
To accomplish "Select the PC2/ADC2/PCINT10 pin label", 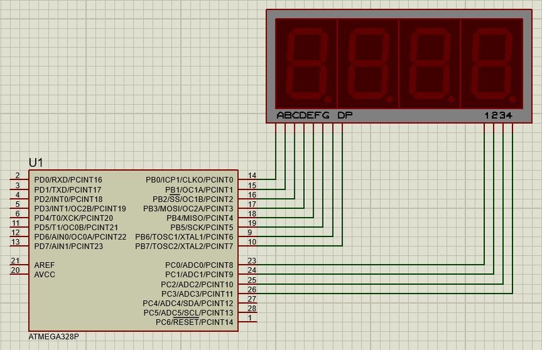I will tap(197, 284).
